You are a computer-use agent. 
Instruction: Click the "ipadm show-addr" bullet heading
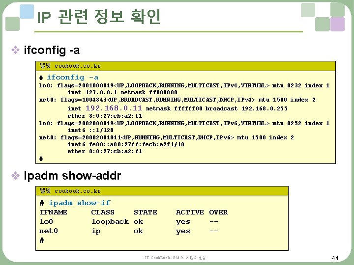coord(72,176)
